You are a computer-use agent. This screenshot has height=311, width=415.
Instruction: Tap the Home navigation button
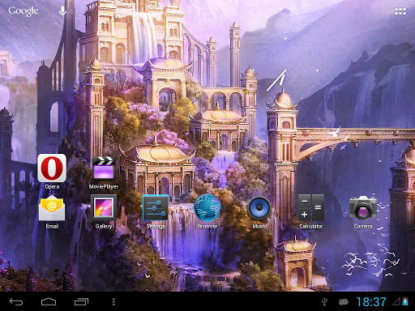pyautogui.click(x=49, y=301)
